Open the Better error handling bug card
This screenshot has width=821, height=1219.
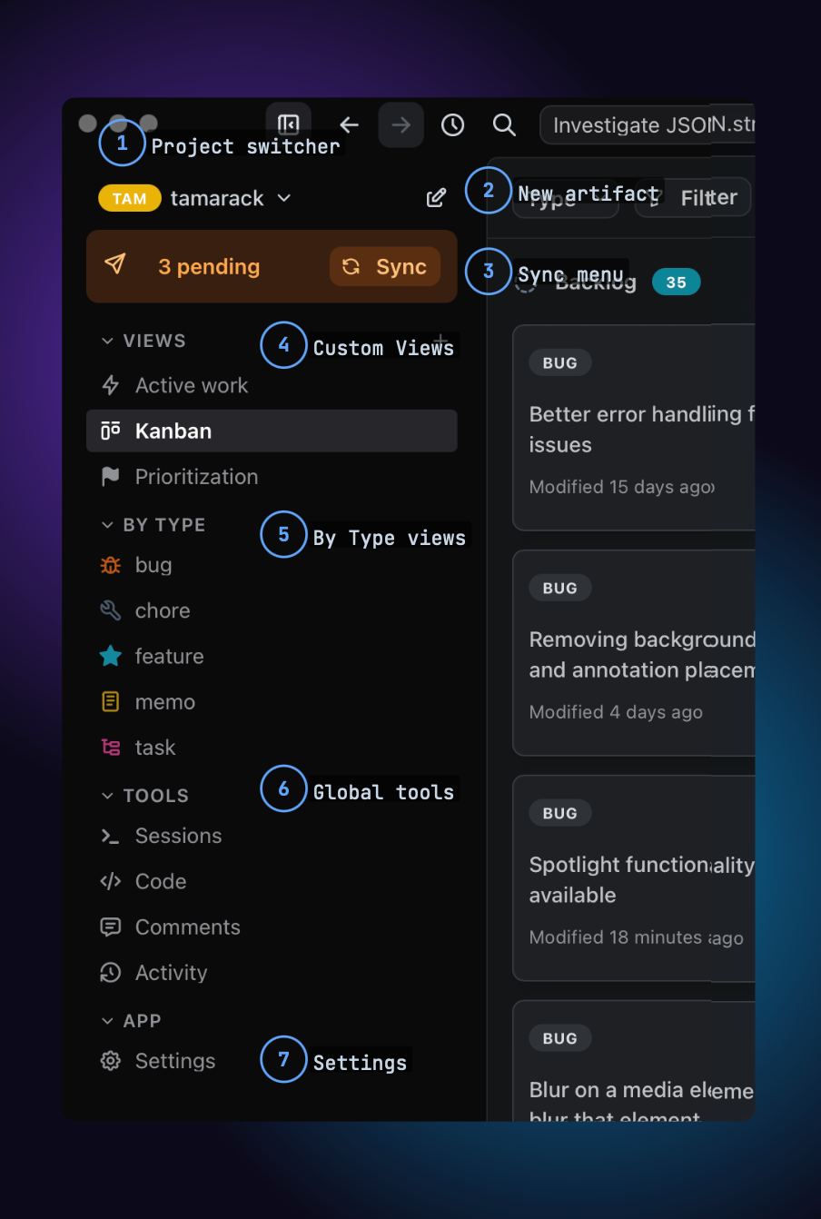634,427
